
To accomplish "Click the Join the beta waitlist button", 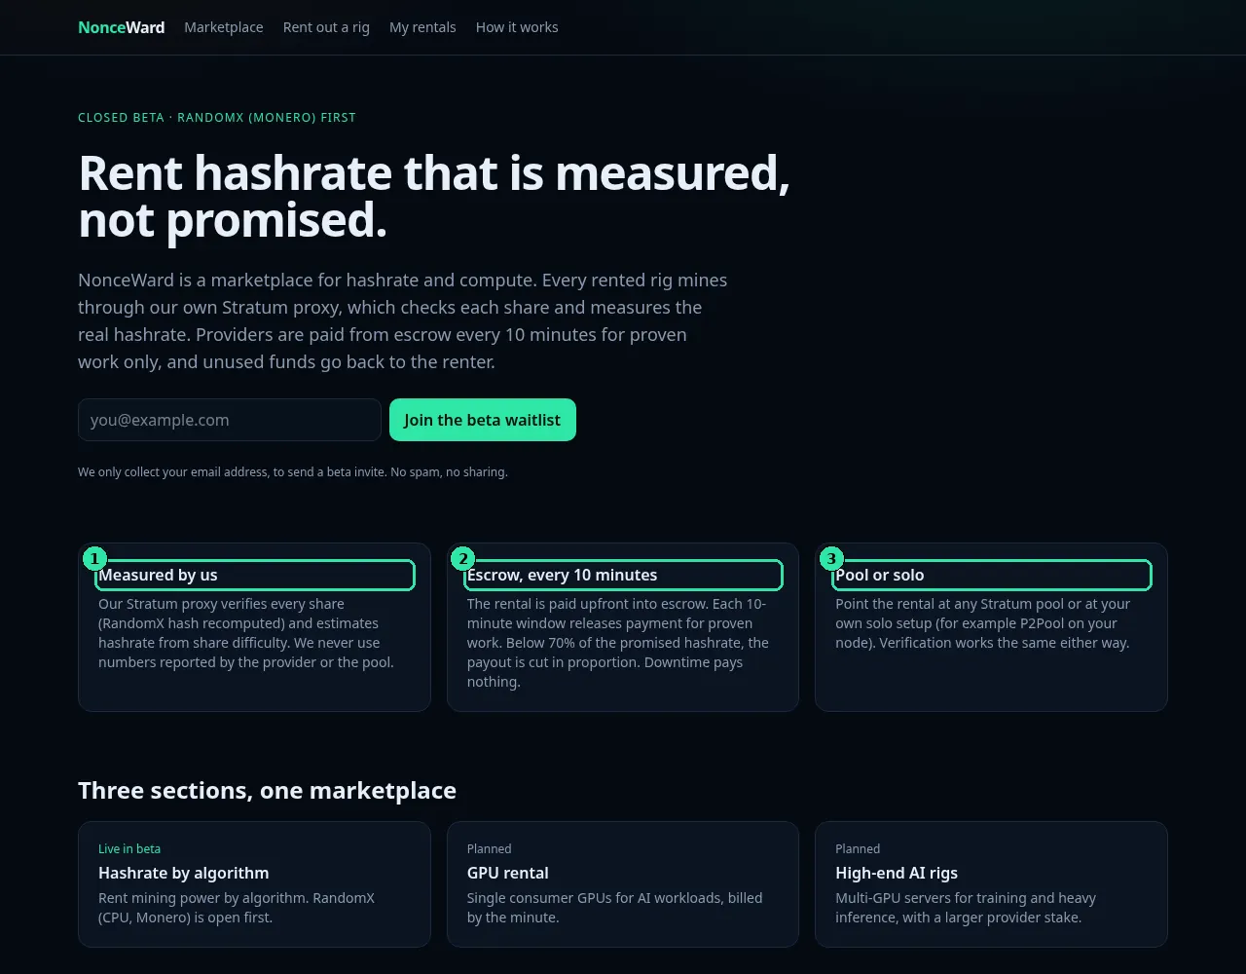I will pyautogui.click(x=483, y=420).
